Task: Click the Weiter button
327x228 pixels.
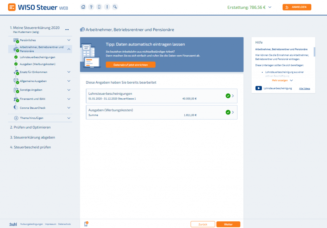Action: 228,224
